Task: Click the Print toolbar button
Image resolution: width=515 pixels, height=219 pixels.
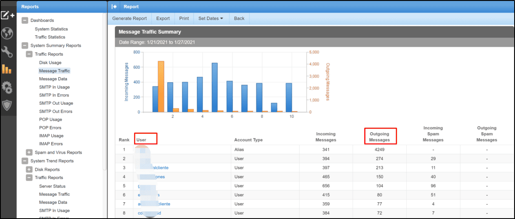Action: (184, 18)
